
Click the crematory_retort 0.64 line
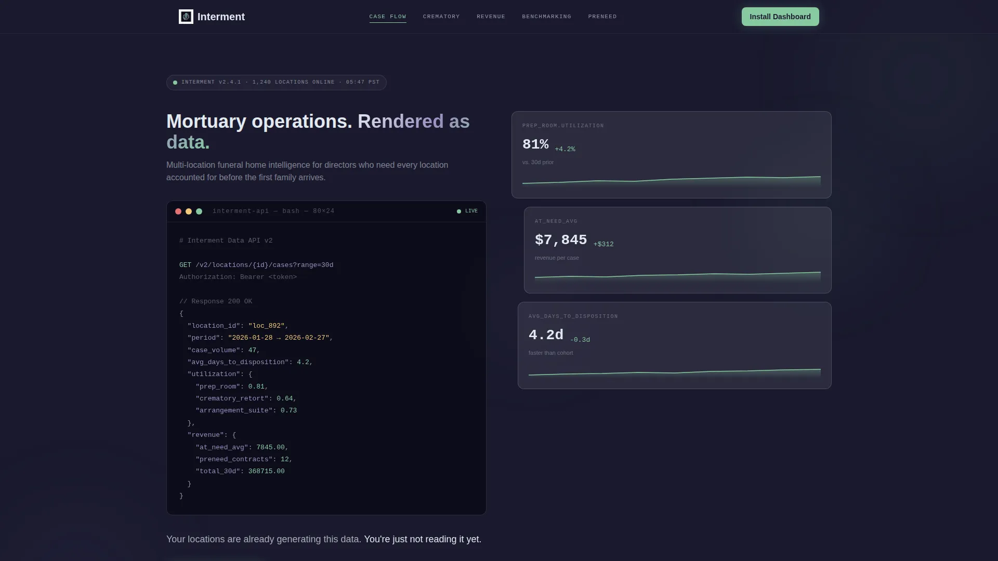(x=246, y=398)
